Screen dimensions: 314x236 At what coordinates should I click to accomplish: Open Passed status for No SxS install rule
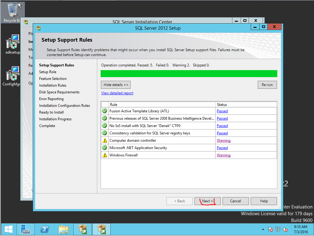click(x=222, y=126)
